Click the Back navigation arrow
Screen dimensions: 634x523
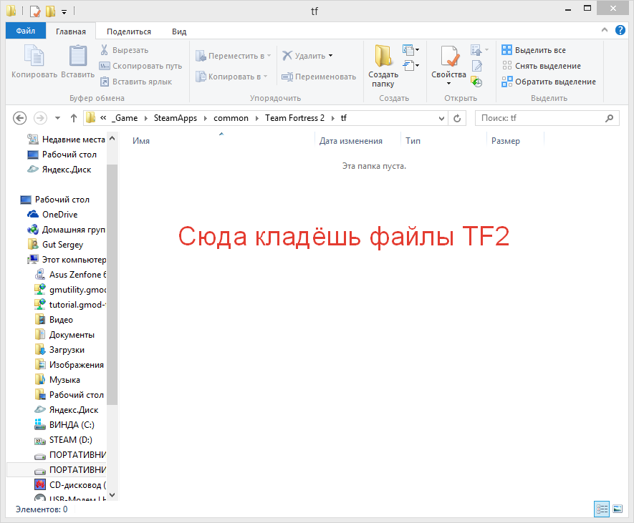coord(20,118)
